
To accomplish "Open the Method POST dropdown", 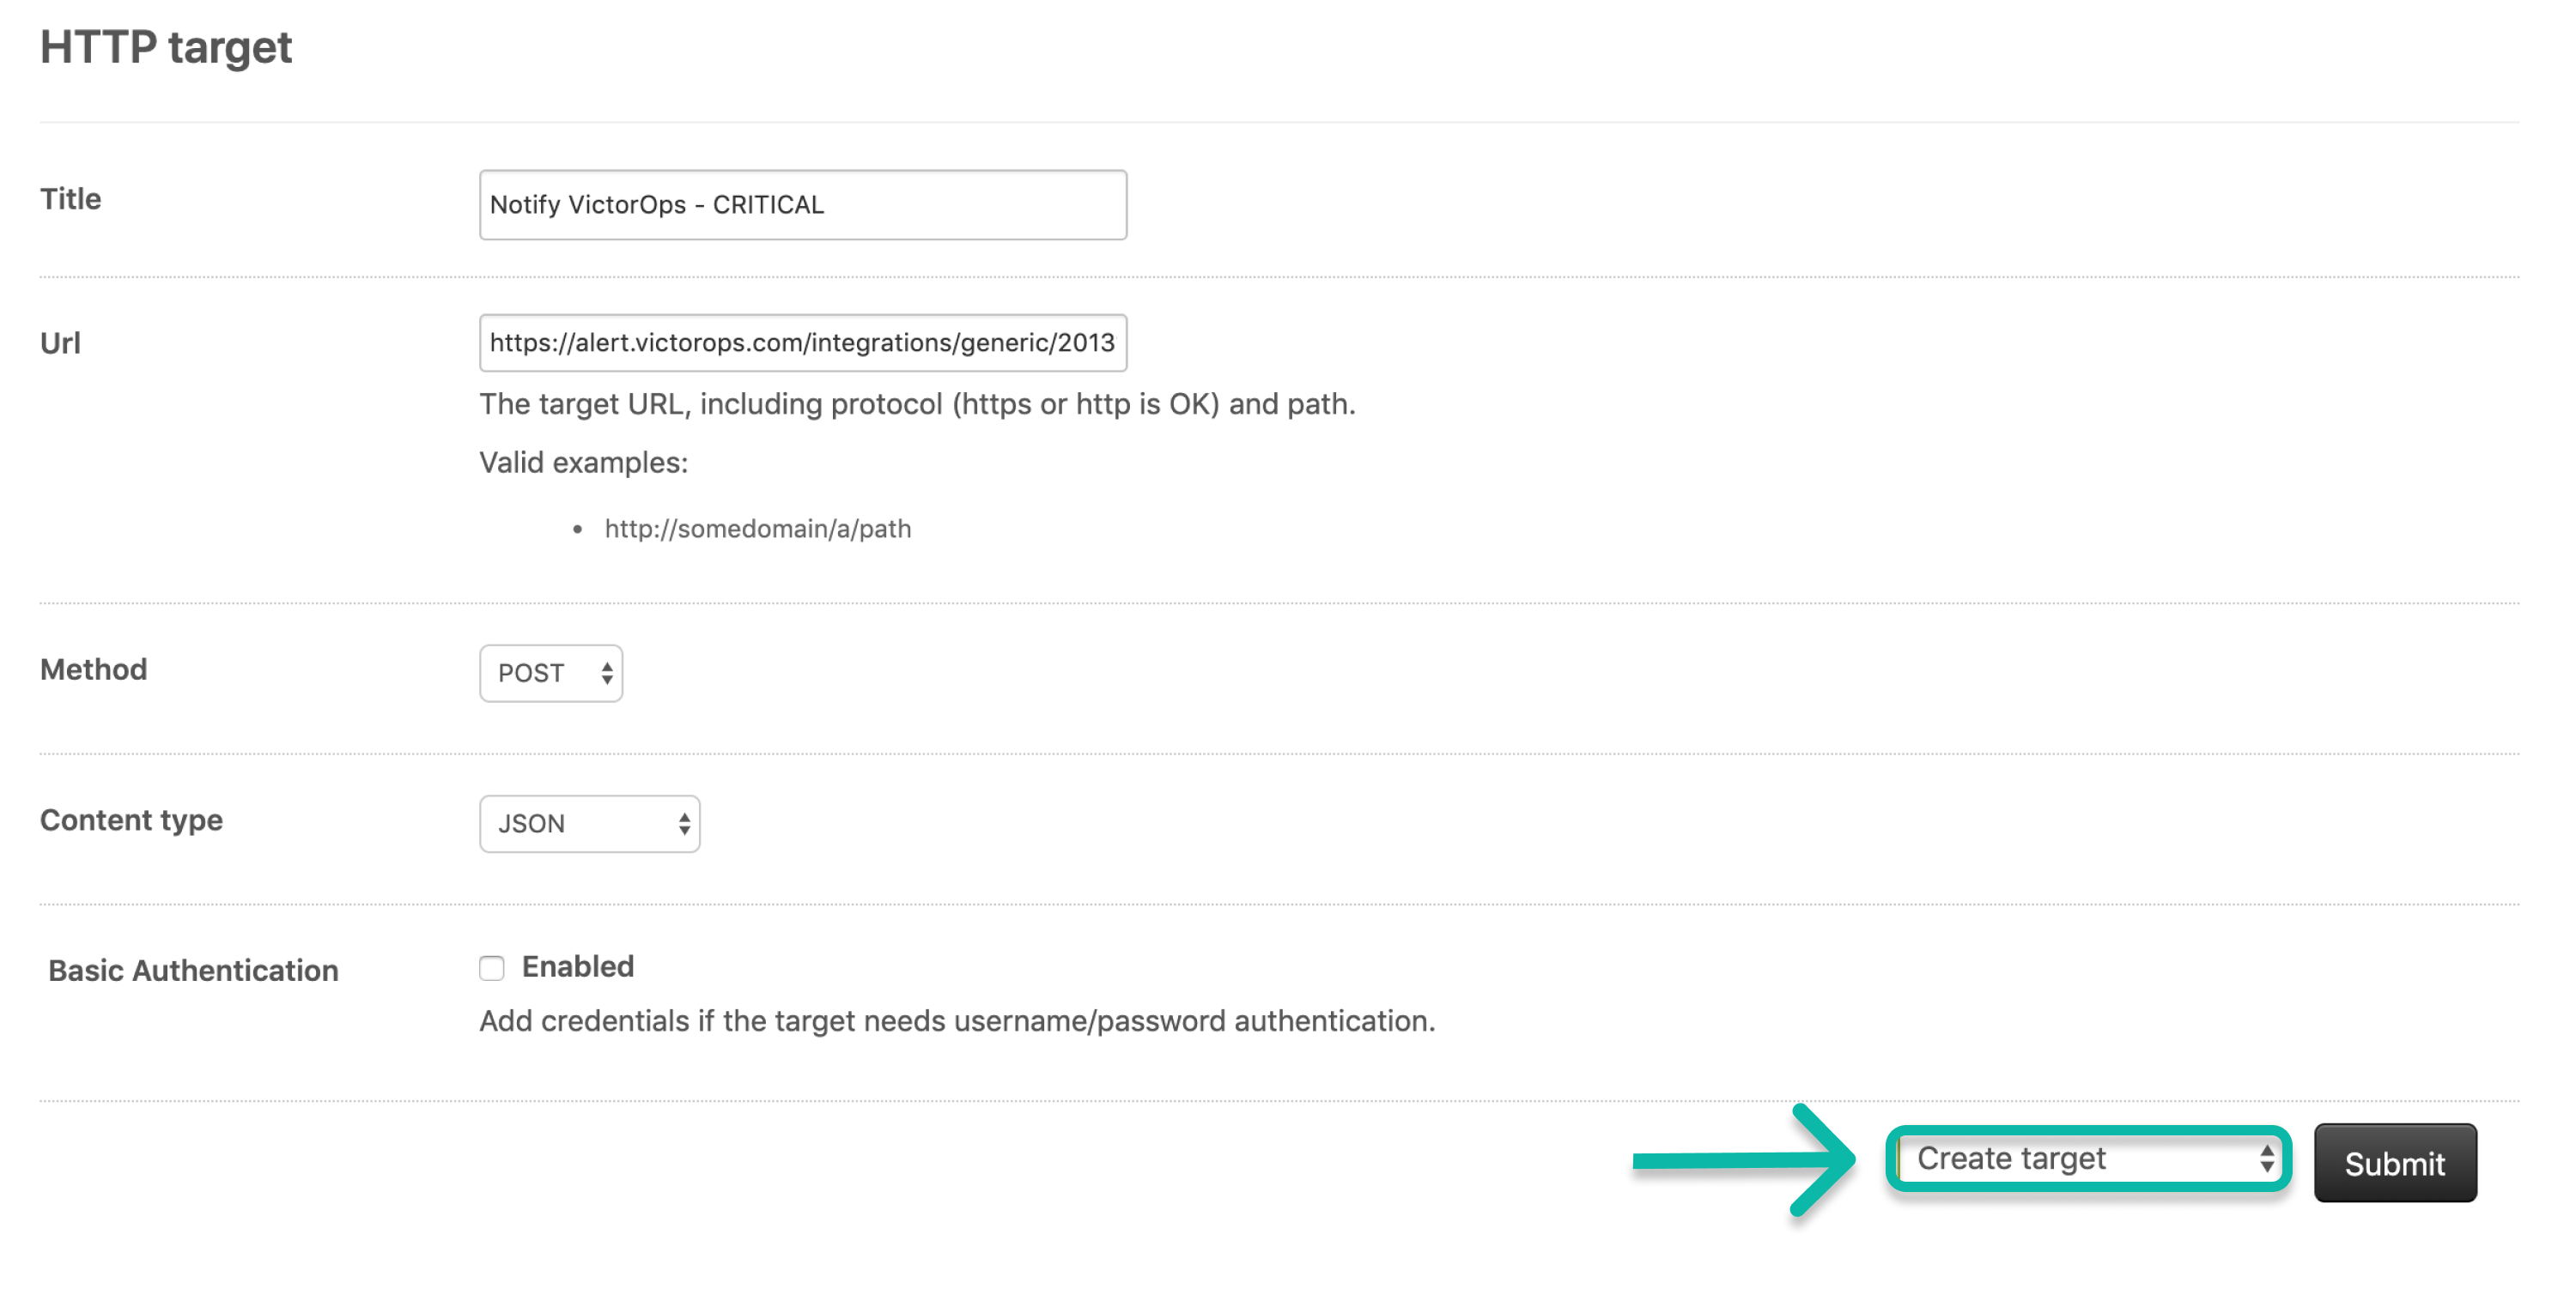I will coord(551,674).
